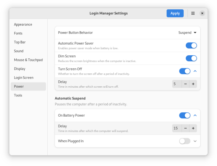This screenshot has width=217, height=166.
Task: Increase the battery suspend delay
Action: 193,128
